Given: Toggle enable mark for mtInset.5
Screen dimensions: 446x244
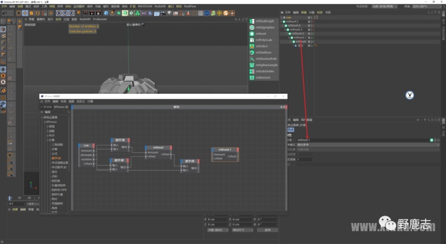Looking at the screenshot, I should [313, 22].
